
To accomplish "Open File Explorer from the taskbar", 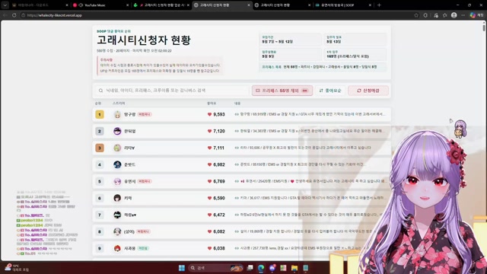I will click(x=294, y=268).
